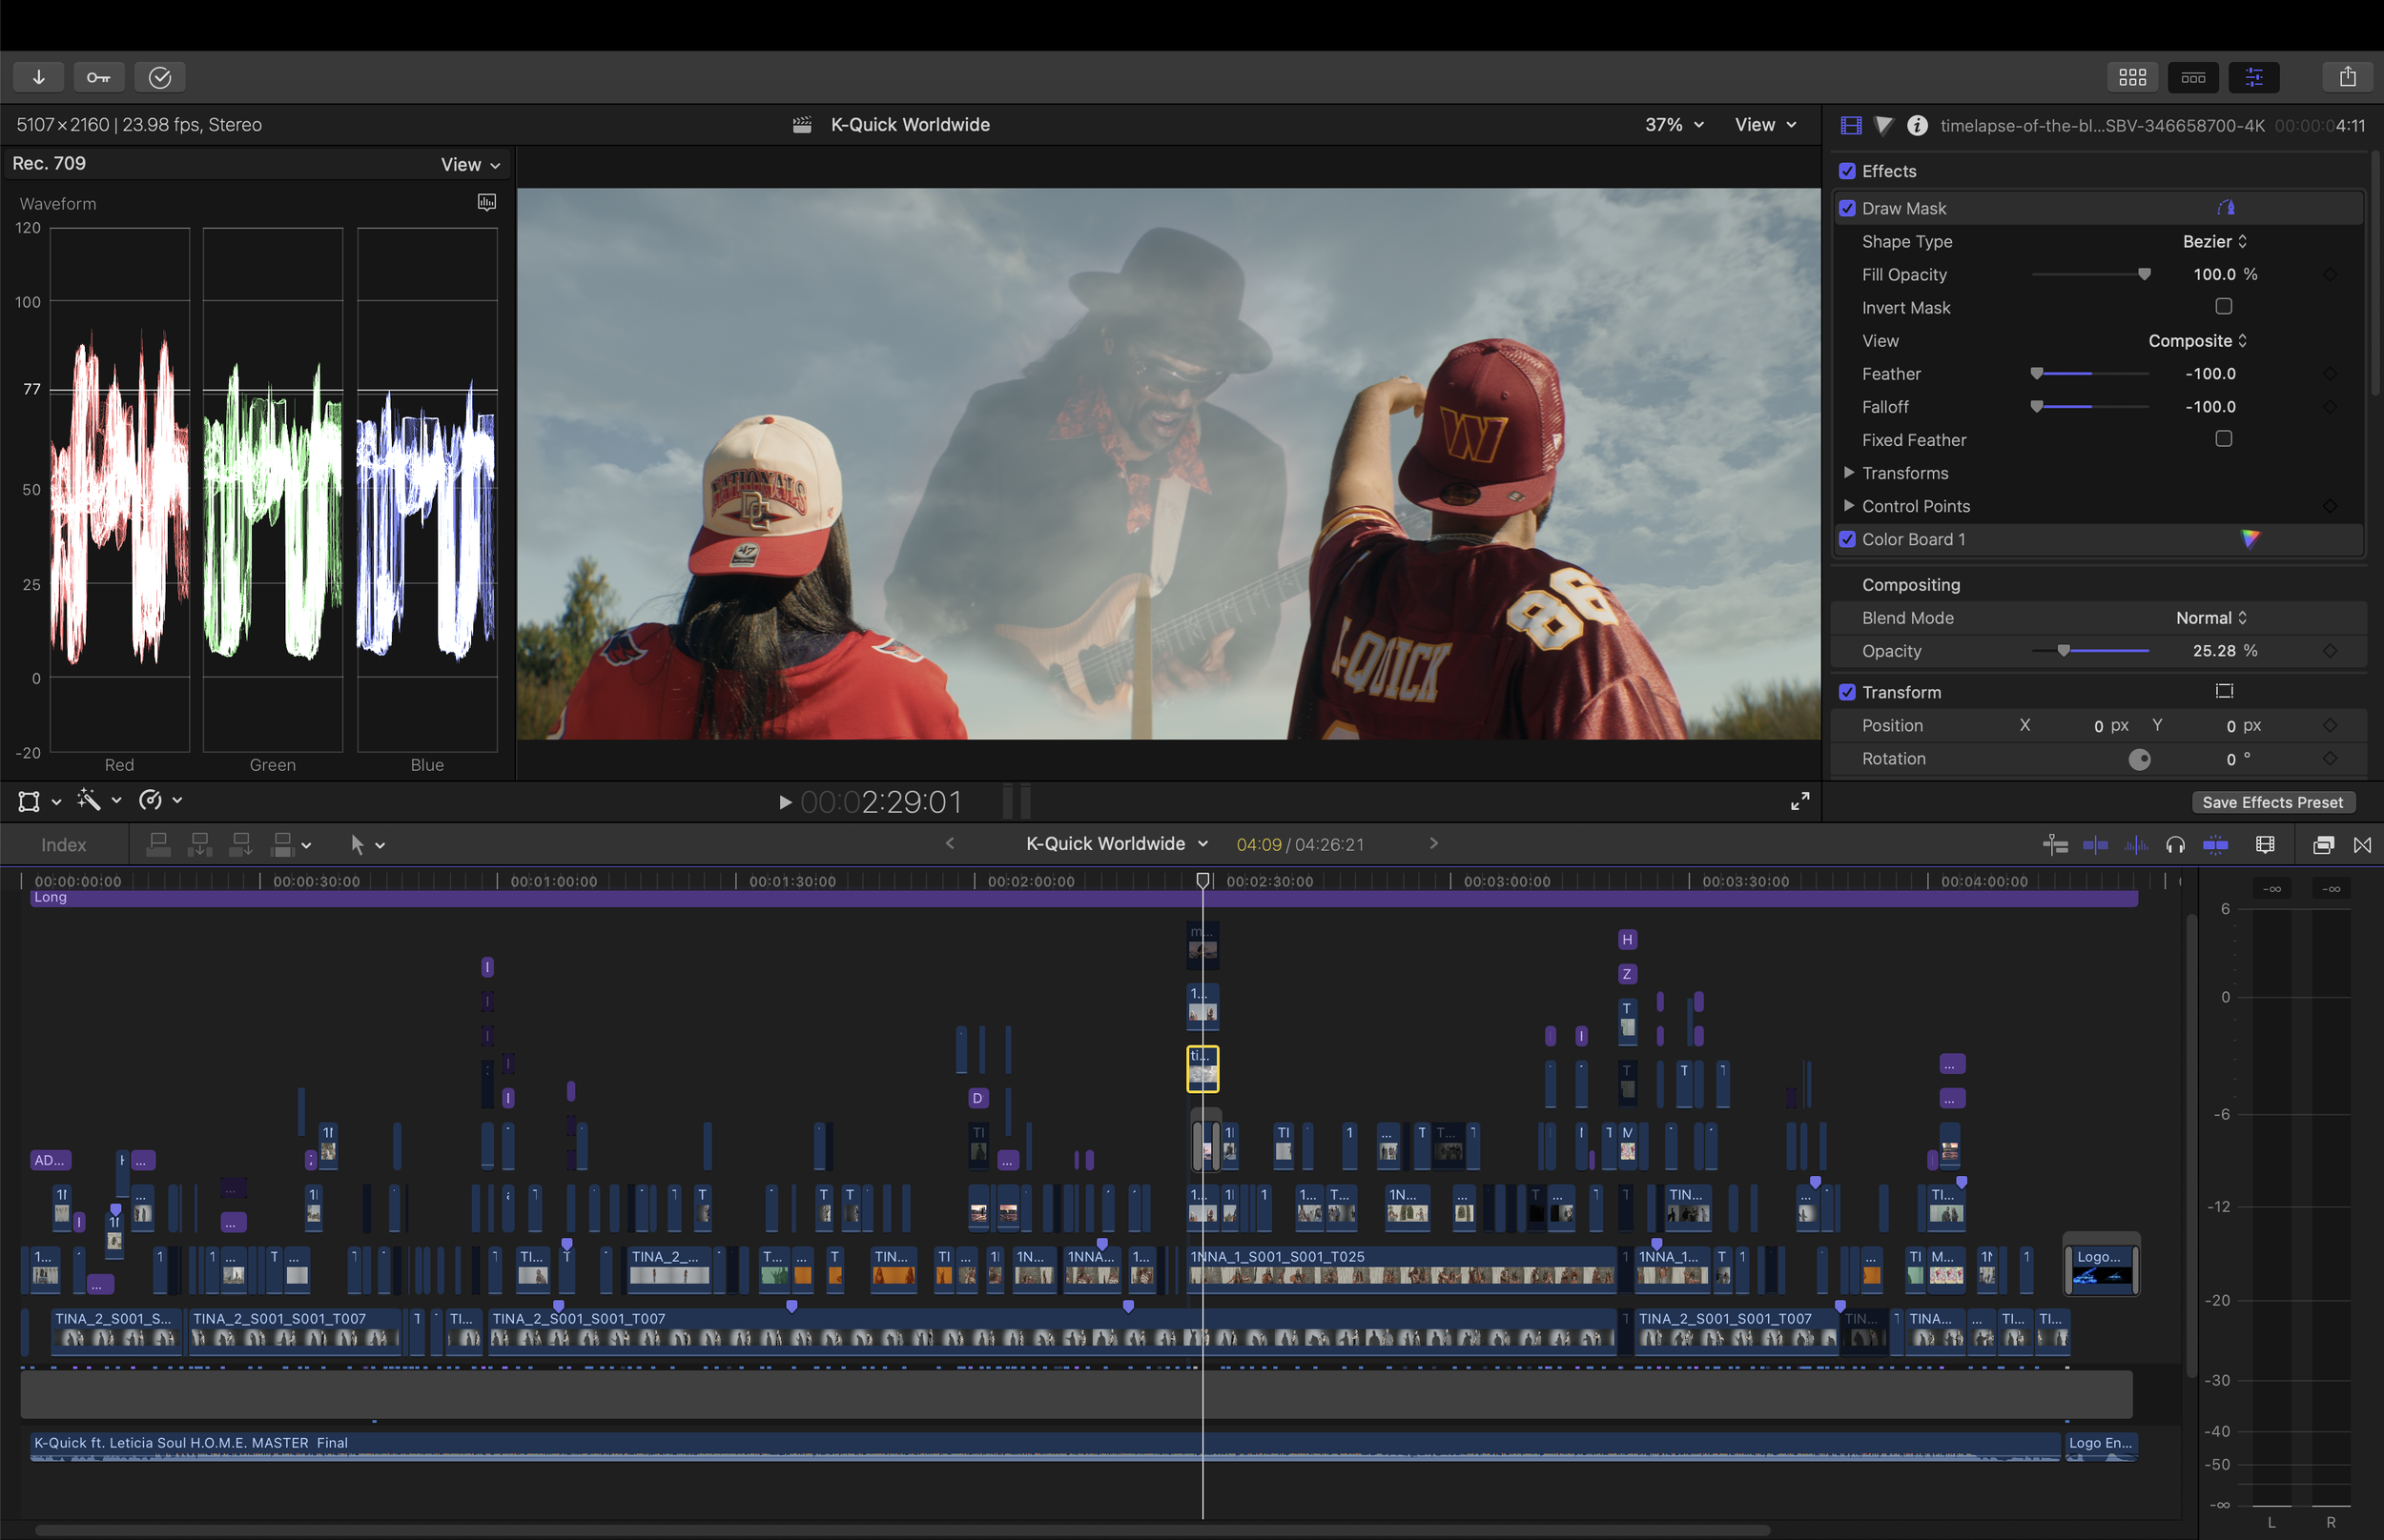Open the retime speedometer menu icon

point(151,800)
